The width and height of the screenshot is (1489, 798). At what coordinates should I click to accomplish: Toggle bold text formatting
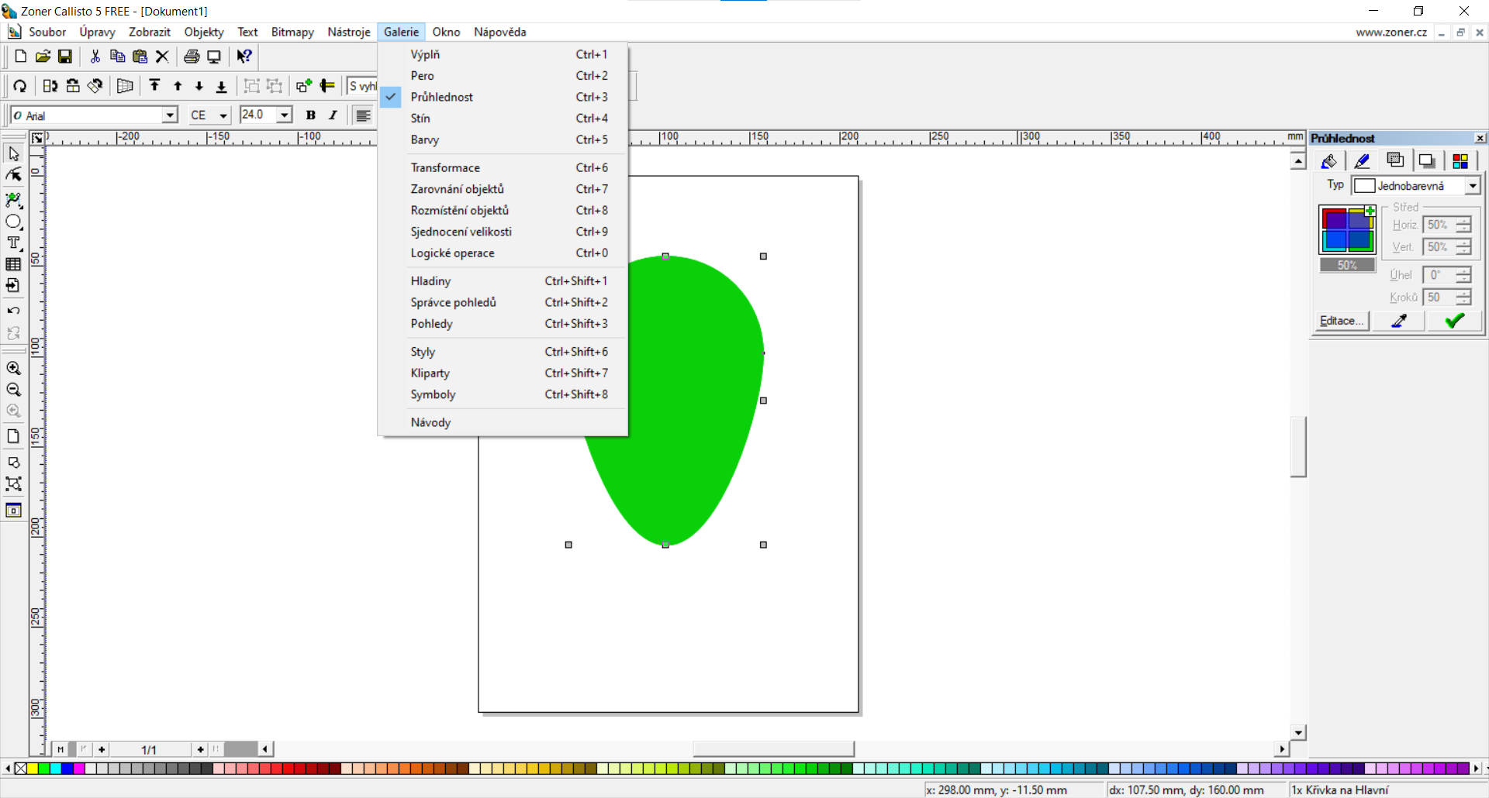coord(310,115)
